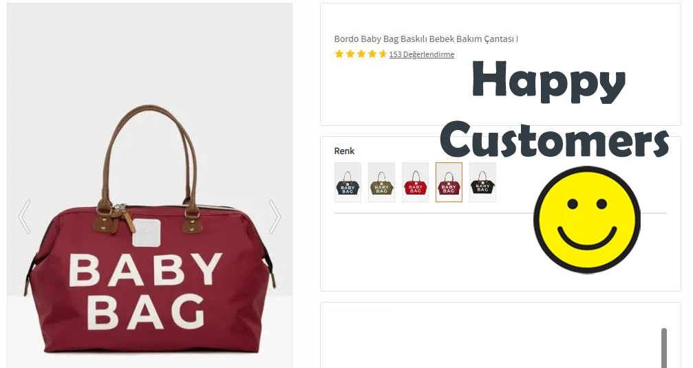Viewport: 693px width, 368px height.
Task: Select the red Baby Bag swatch
Action: (415, 182)
